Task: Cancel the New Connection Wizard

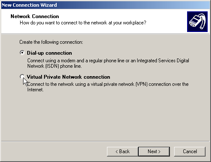Action: [190, 151]
